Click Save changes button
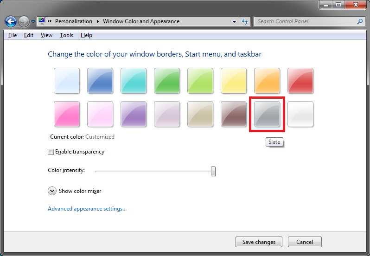 259,242
